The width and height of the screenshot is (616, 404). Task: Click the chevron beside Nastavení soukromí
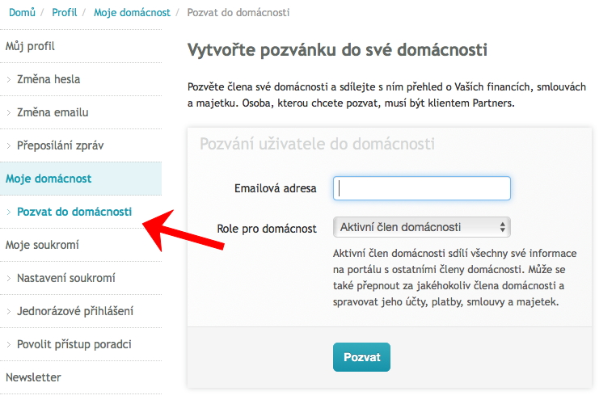coord(9,279)
